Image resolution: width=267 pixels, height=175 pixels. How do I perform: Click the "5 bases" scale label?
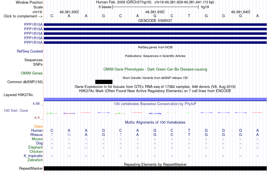point(105,7)
